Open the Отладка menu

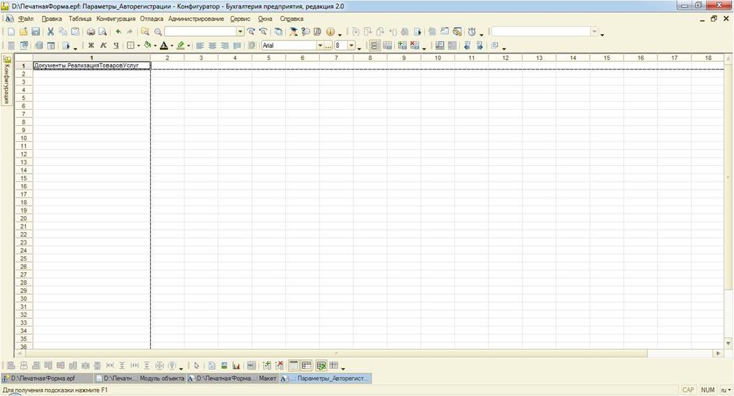pyautogui.click(x=151, y=19)
